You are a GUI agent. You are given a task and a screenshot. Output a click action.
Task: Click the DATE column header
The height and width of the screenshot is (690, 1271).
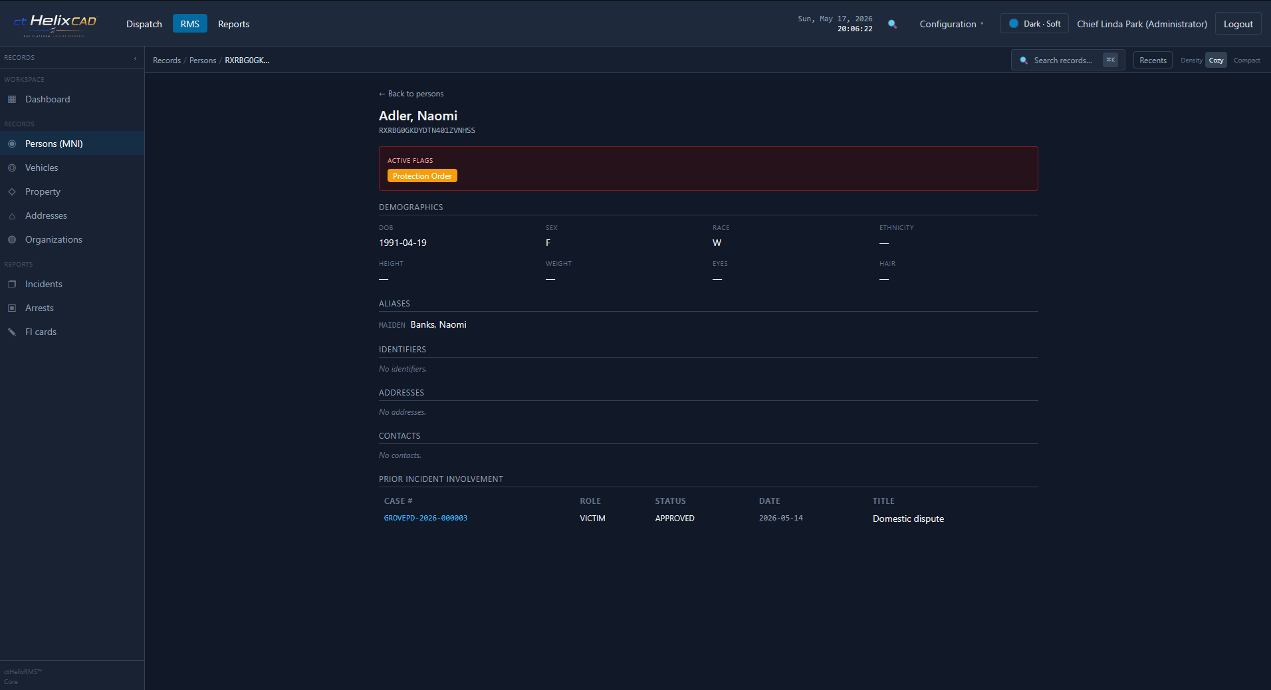[x=769, y=501]
